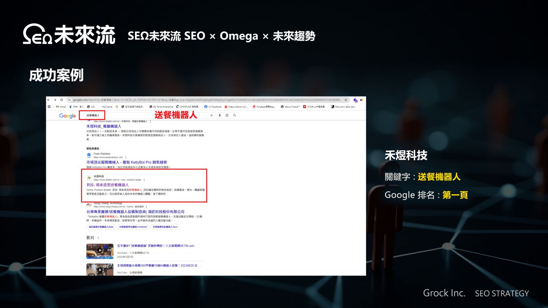Open Pudu Robotics ad options menu

(126, 157)
